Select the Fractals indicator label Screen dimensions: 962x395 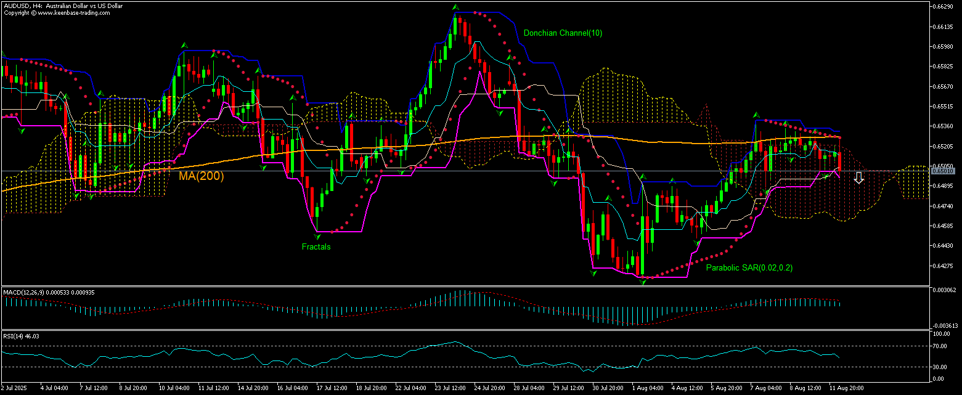pos(316,247)
